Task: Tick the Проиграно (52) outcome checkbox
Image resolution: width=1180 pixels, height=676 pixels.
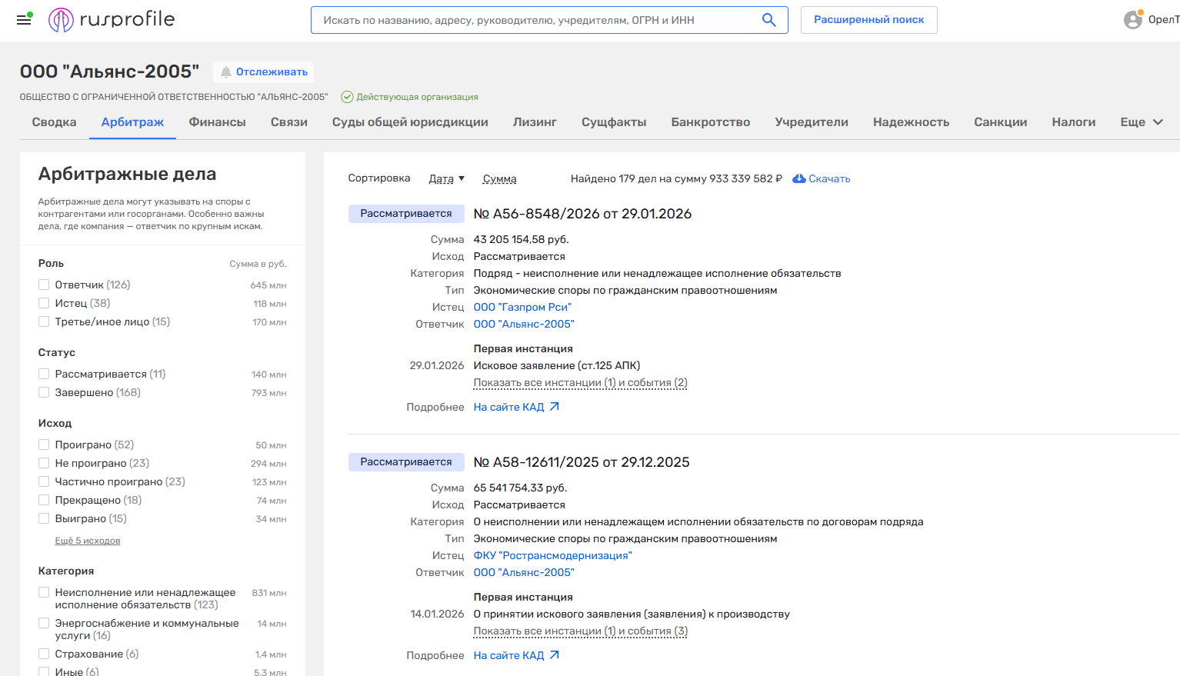Action: 45,445
